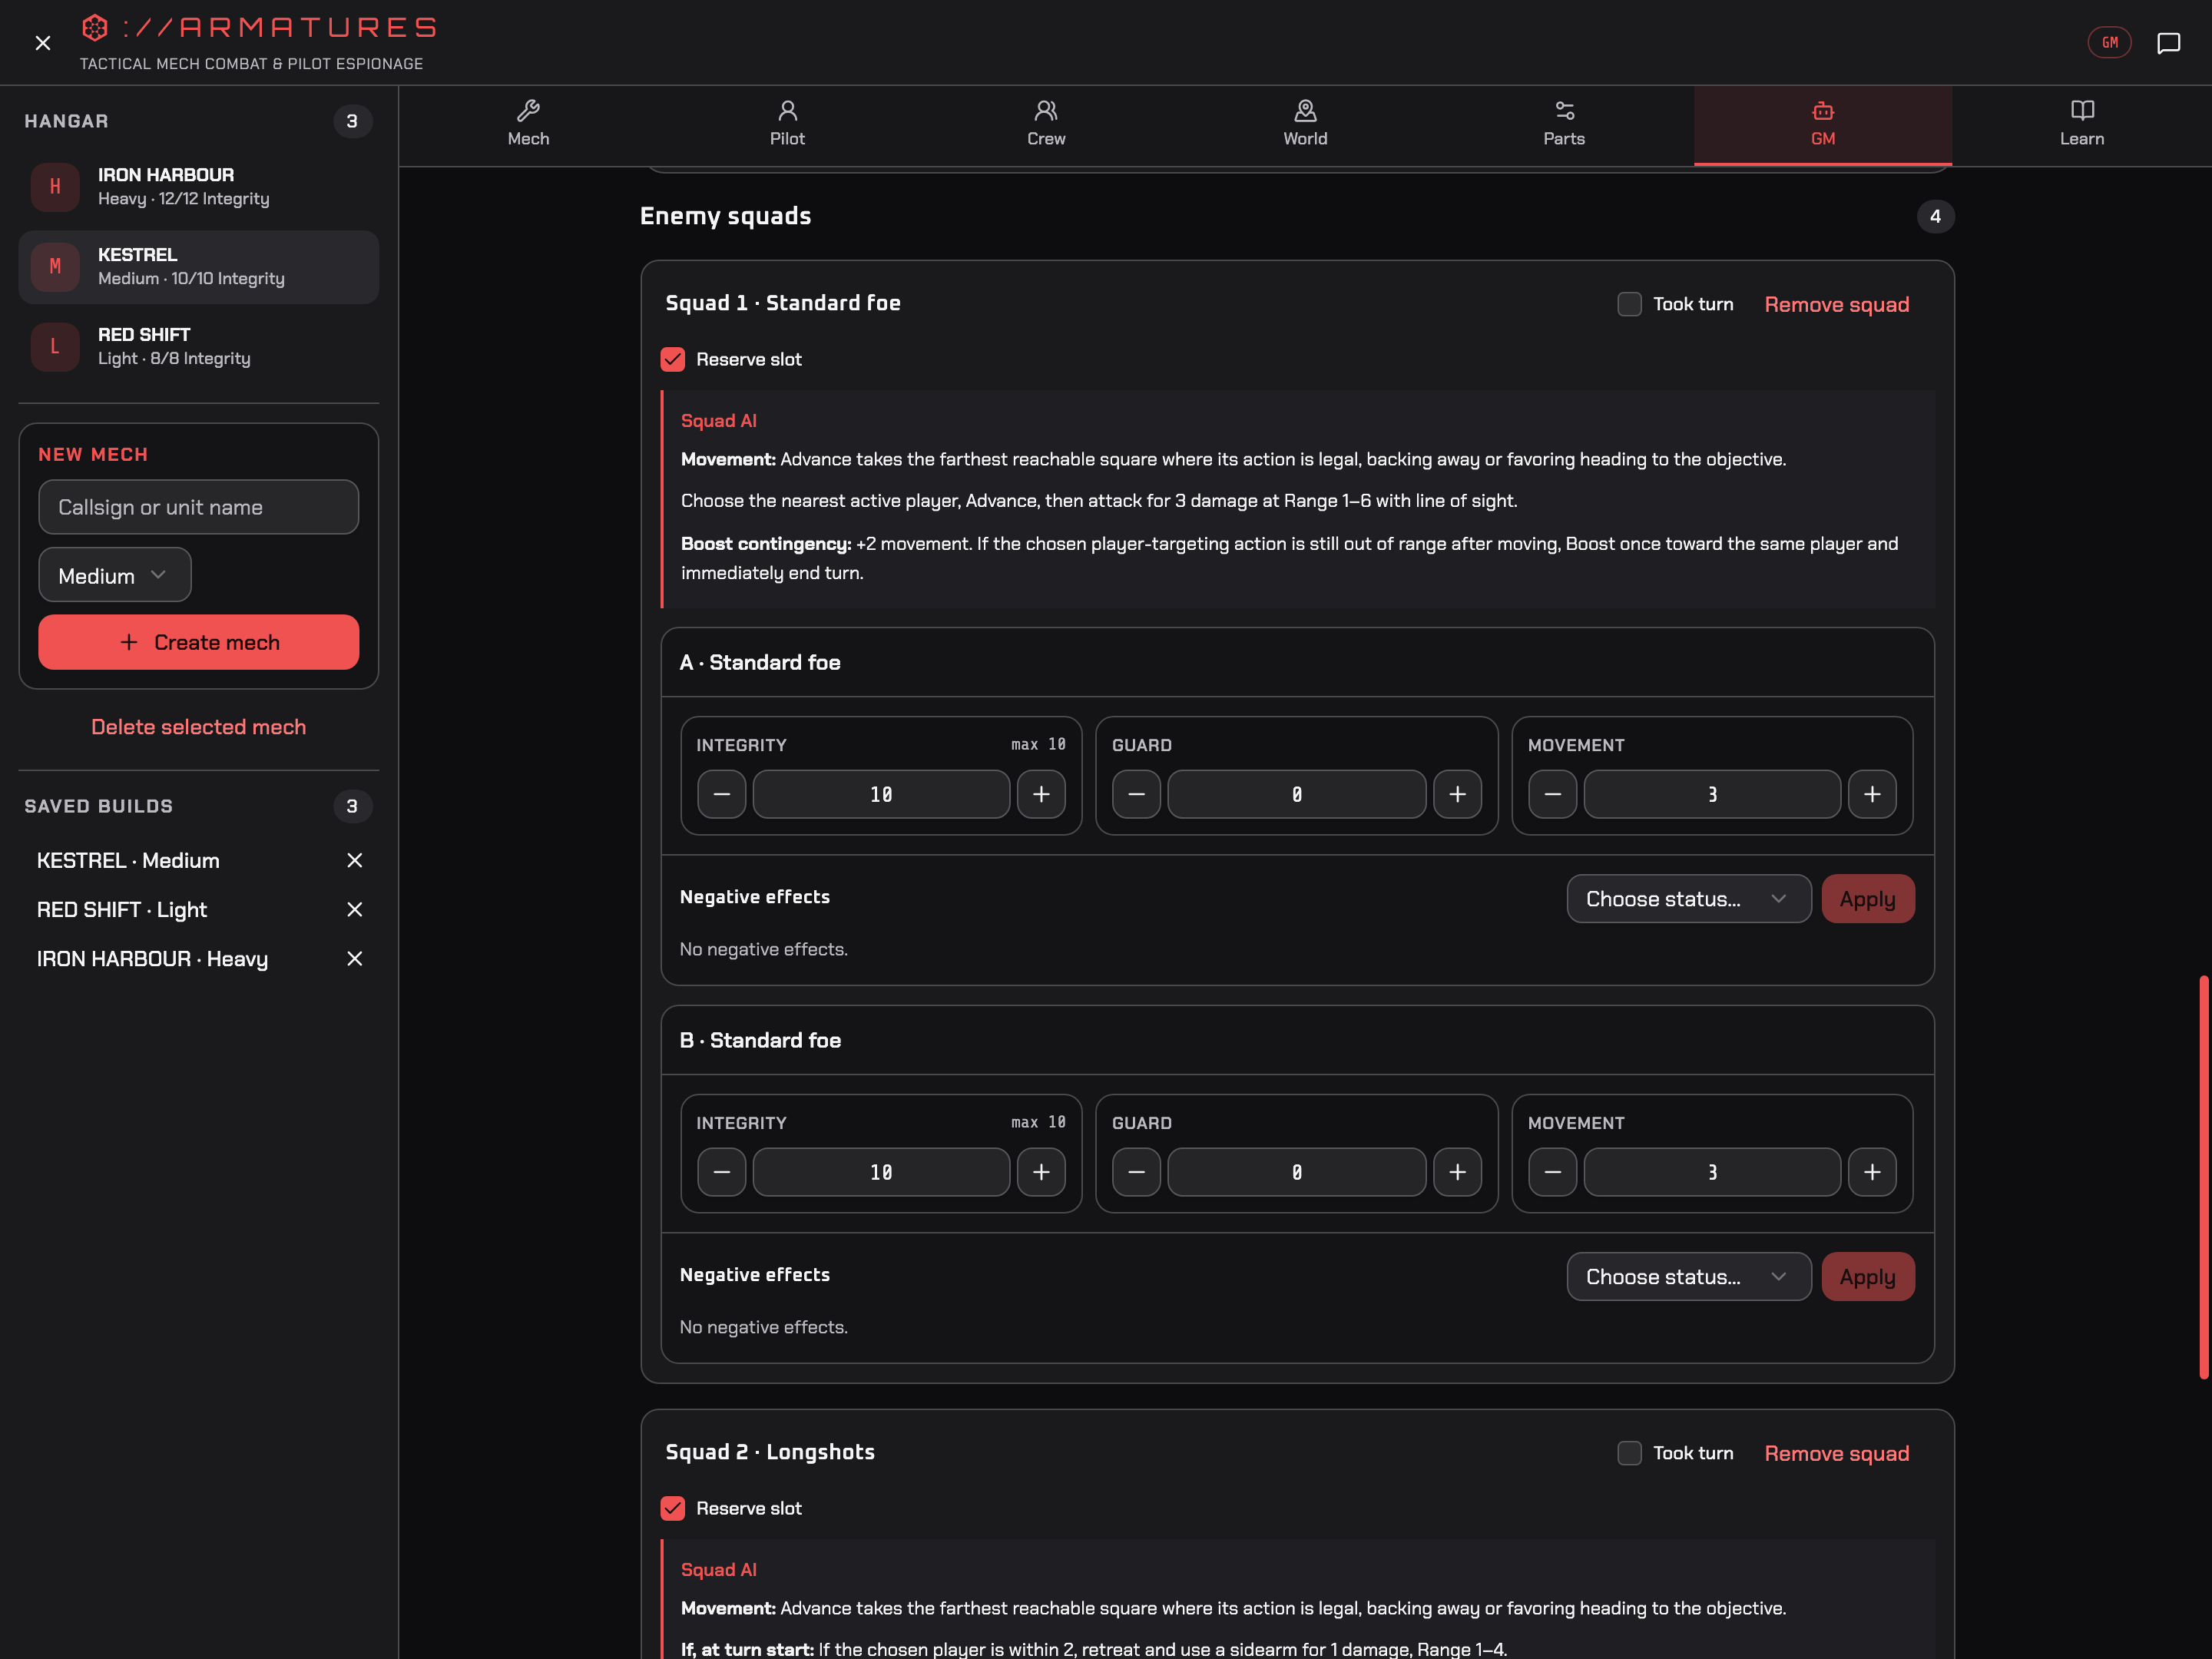Increase Integrity for foe B
The width and height of the screenshot is (2212, 1659).
click(1041, 1172)
